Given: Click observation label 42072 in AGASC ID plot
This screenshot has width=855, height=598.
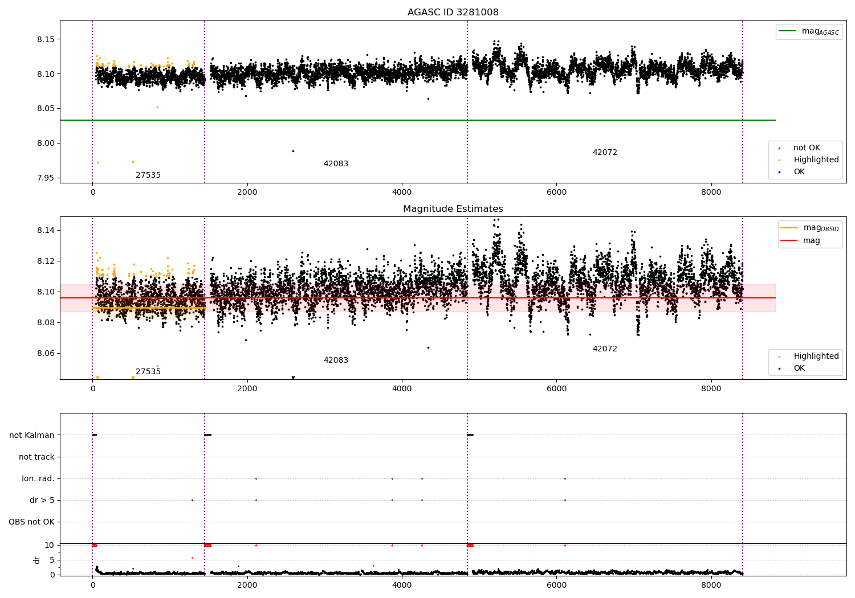Looking at the screenshot, I should [605, 153].
